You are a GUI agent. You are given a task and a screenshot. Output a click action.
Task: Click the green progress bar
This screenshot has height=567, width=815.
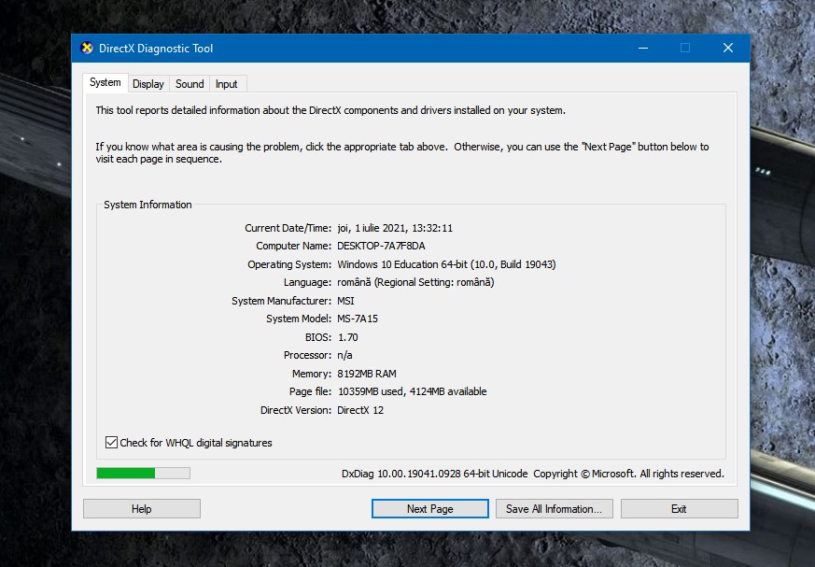[143, 473]
